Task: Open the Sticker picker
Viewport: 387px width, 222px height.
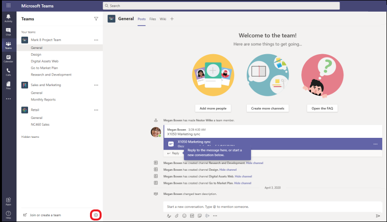Action: click(x=200, y=216)
